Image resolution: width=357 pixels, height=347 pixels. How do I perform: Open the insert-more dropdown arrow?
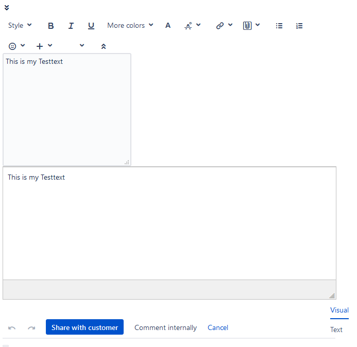50,45
